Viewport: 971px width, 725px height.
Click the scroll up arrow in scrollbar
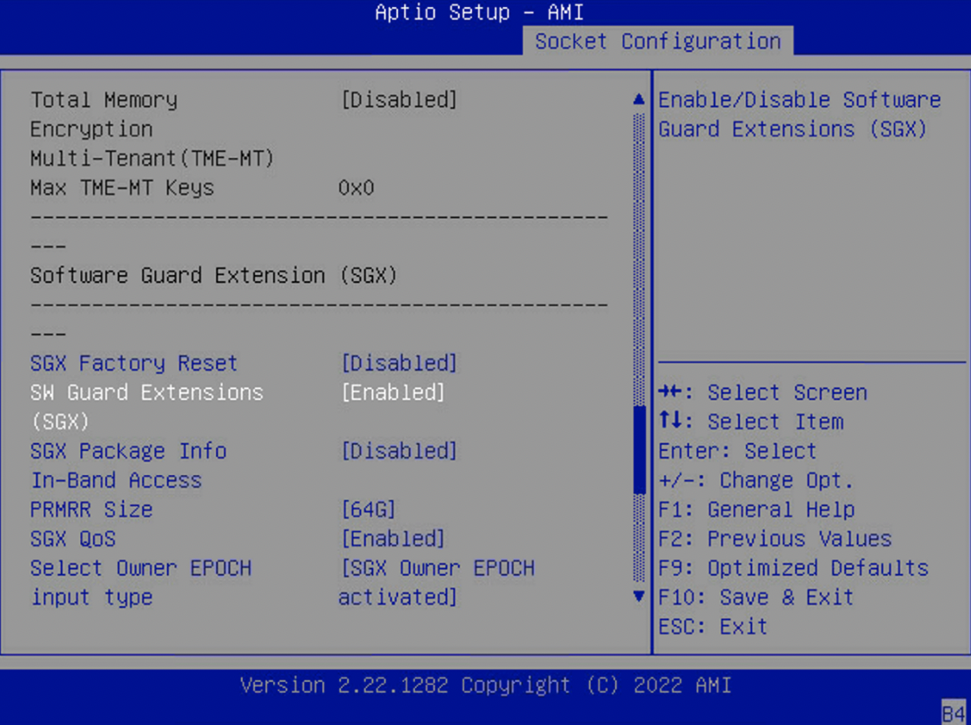pos(638,100)
